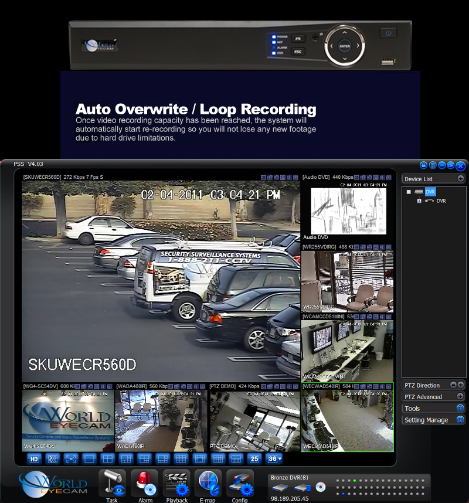Click the green channel status indicator dot

pos(355,481)
